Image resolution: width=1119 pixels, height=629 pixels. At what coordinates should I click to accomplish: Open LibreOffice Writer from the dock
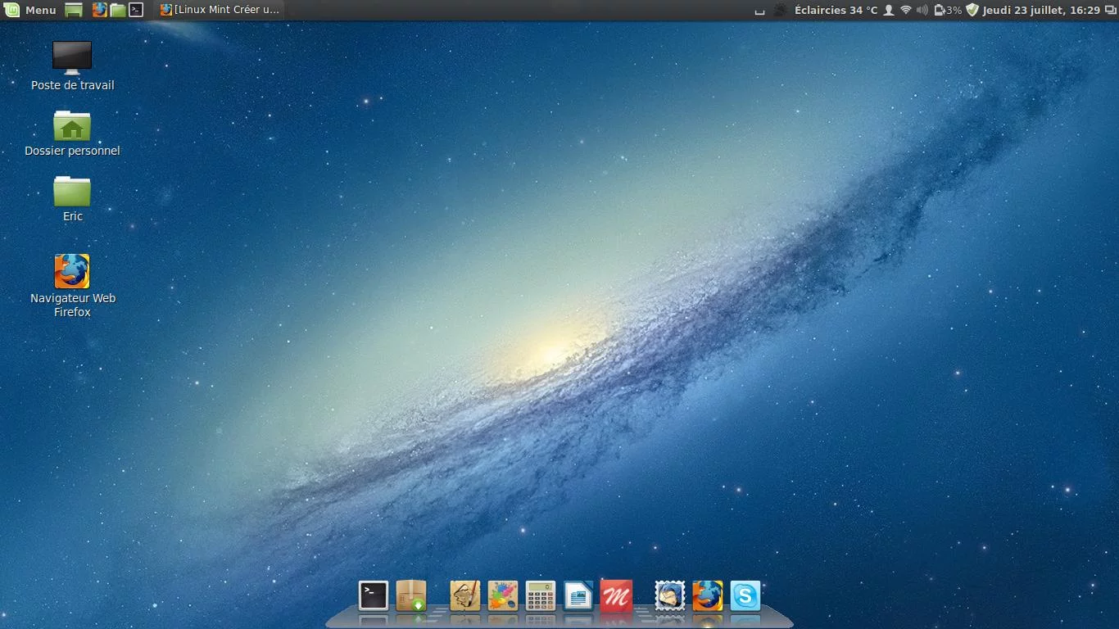[578, 595]
